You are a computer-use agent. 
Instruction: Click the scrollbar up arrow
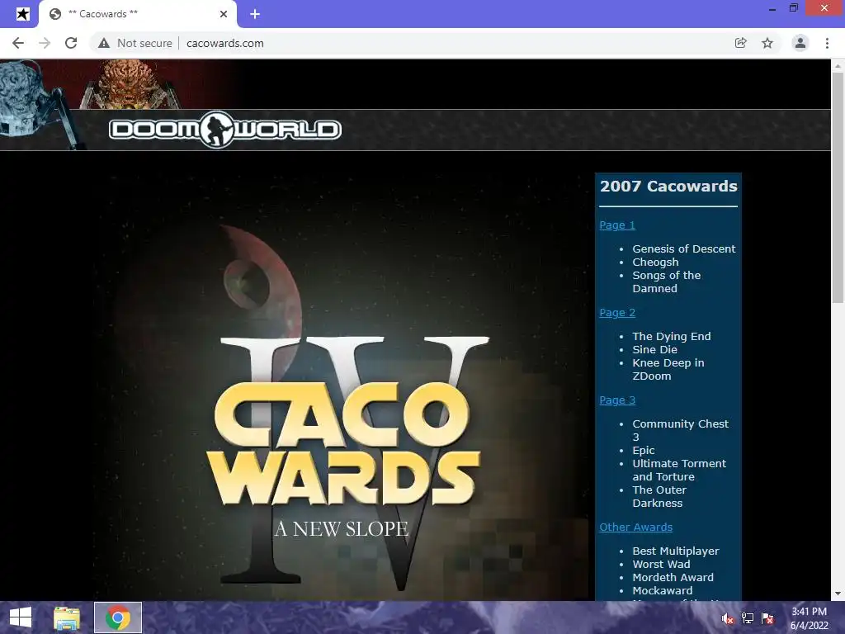point(838,66)
